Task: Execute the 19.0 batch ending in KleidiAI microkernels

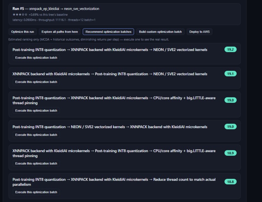Action: 36,135
